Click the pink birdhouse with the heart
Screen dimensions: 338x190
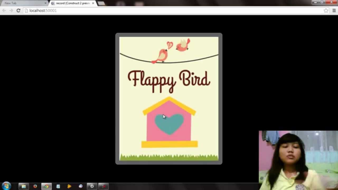pyautogui.click(x=169, y=122)
